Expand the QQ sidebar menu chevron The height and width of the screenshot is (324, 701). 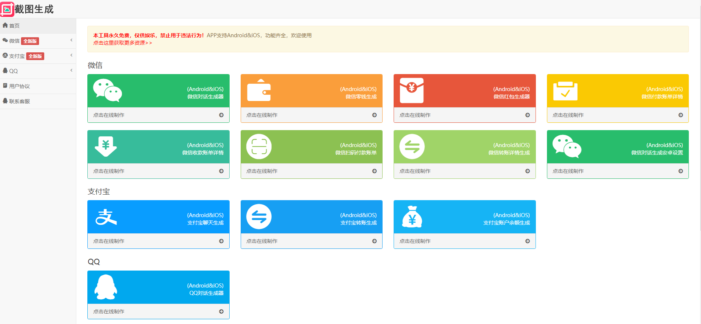[x=72, y=70]
